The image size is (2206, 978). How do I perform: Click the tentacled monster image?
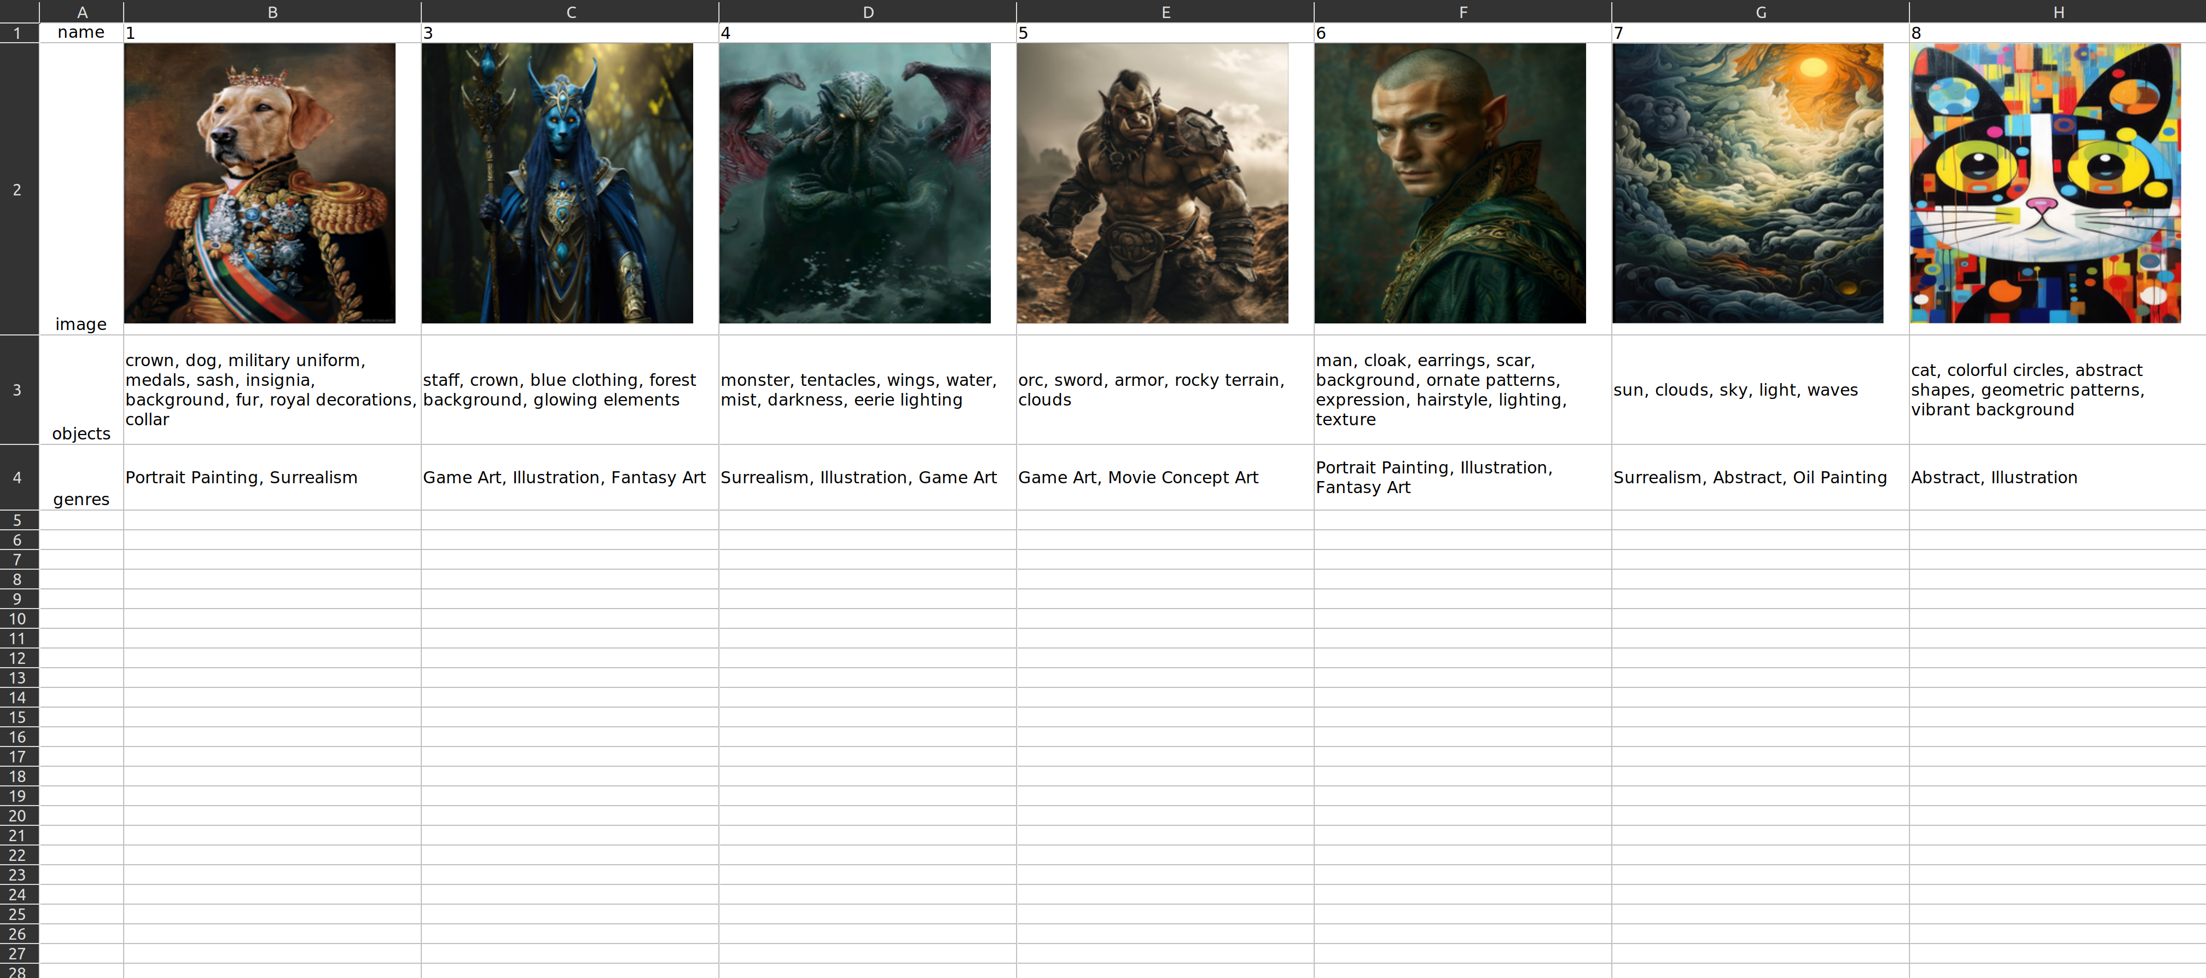(x=855, y=183)
